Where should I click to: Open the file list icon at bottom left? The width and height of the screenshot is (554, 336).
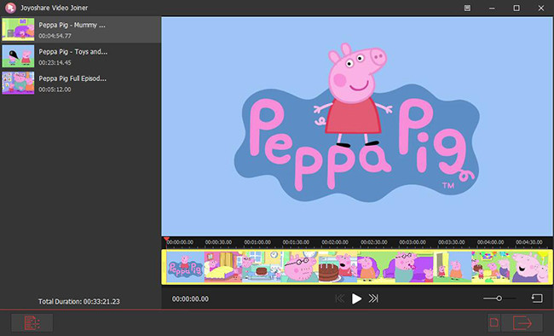[x=32, y=323]
